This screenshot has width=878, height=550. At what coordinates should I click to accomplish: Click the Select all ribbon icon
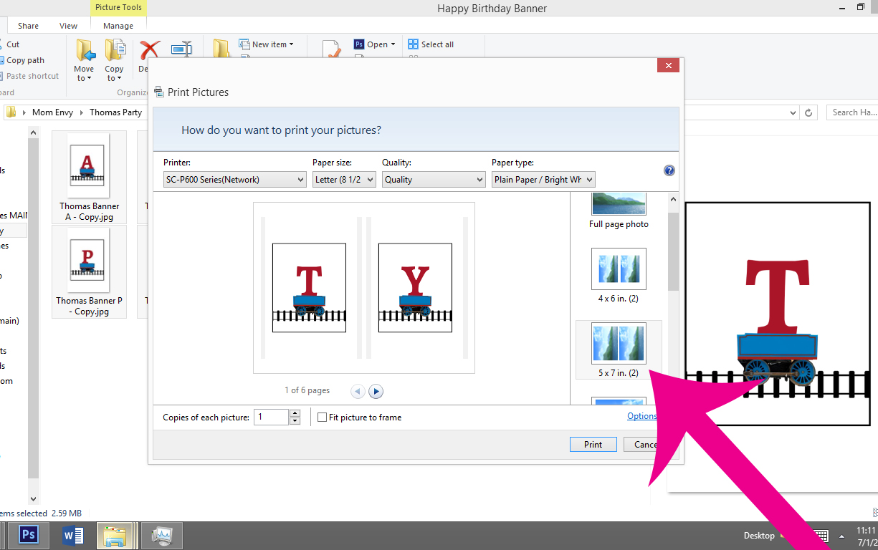click(x=413, y=44)
